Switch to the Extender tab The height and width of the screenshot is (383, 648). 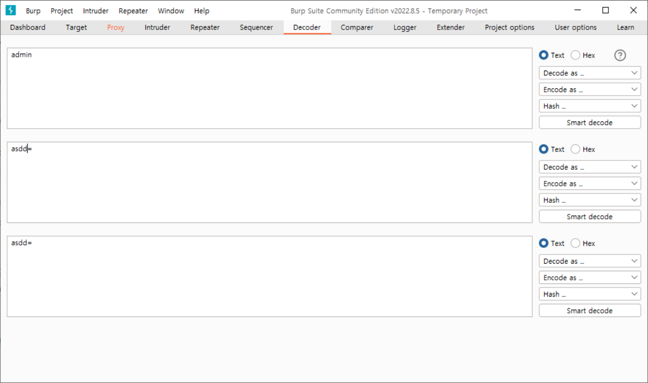[x=451, y=27]
